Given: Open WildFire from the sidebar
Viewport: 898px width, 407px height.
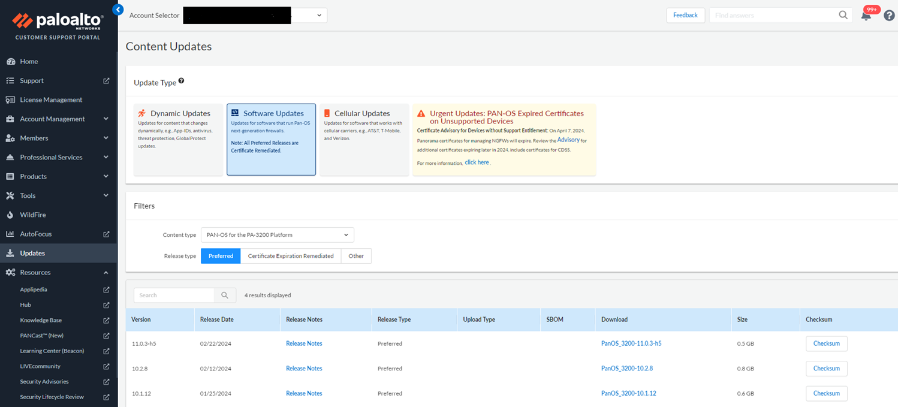Looking at the screenshot, I should pyautogui.click(x=33, y=215).
